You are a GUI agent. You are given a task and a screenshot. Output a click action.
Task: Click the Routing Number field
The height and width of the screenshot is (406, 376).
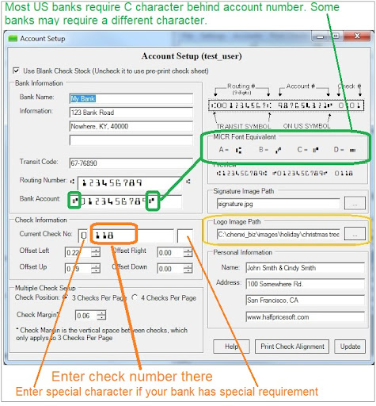[130, 182]
